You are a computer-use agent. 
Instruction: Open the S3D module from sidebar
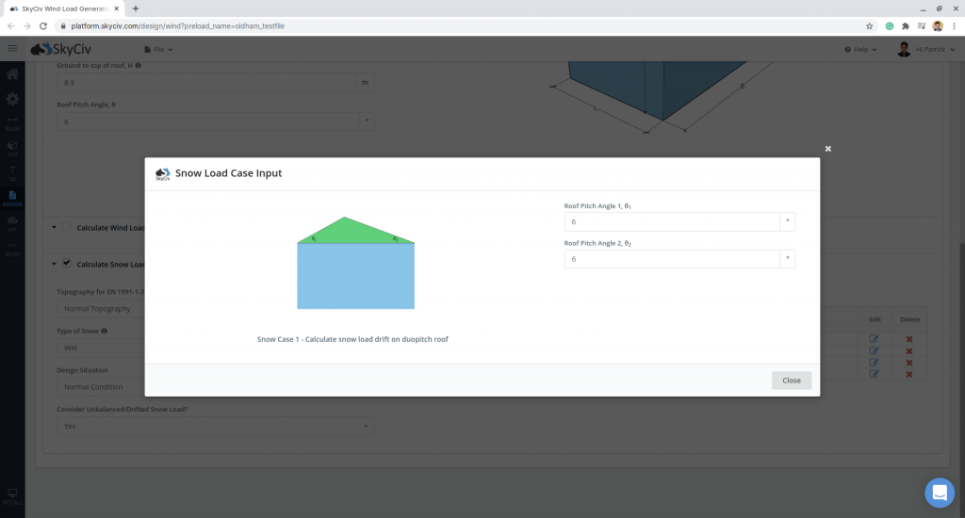point(12,148)
